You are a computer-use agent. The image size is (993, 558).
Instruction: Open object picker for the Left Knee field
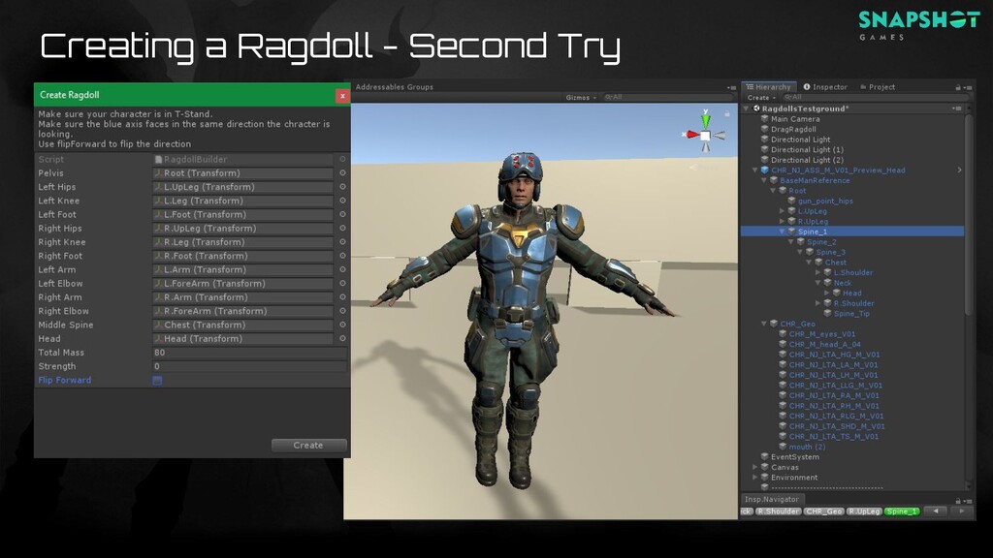click(x=342, y=201)
